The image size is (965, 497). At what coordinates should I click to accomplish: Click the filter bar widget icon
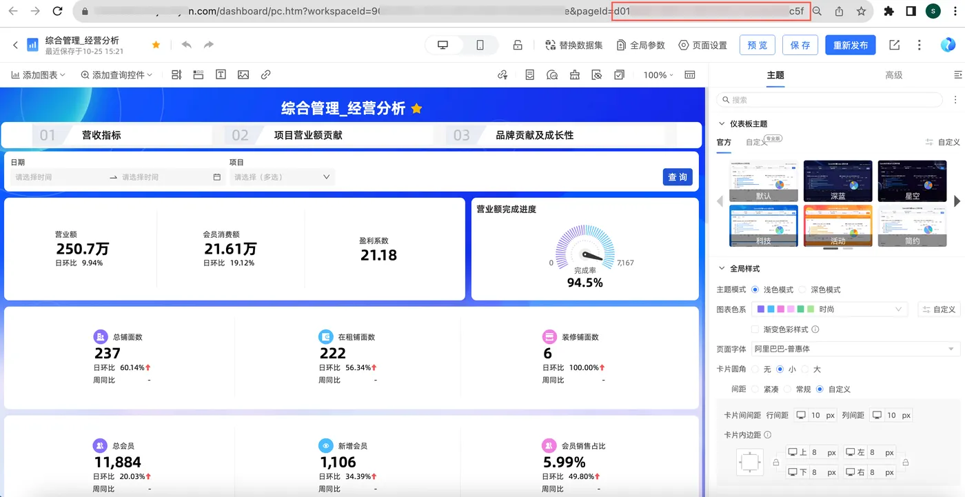(x=176, y=75)
